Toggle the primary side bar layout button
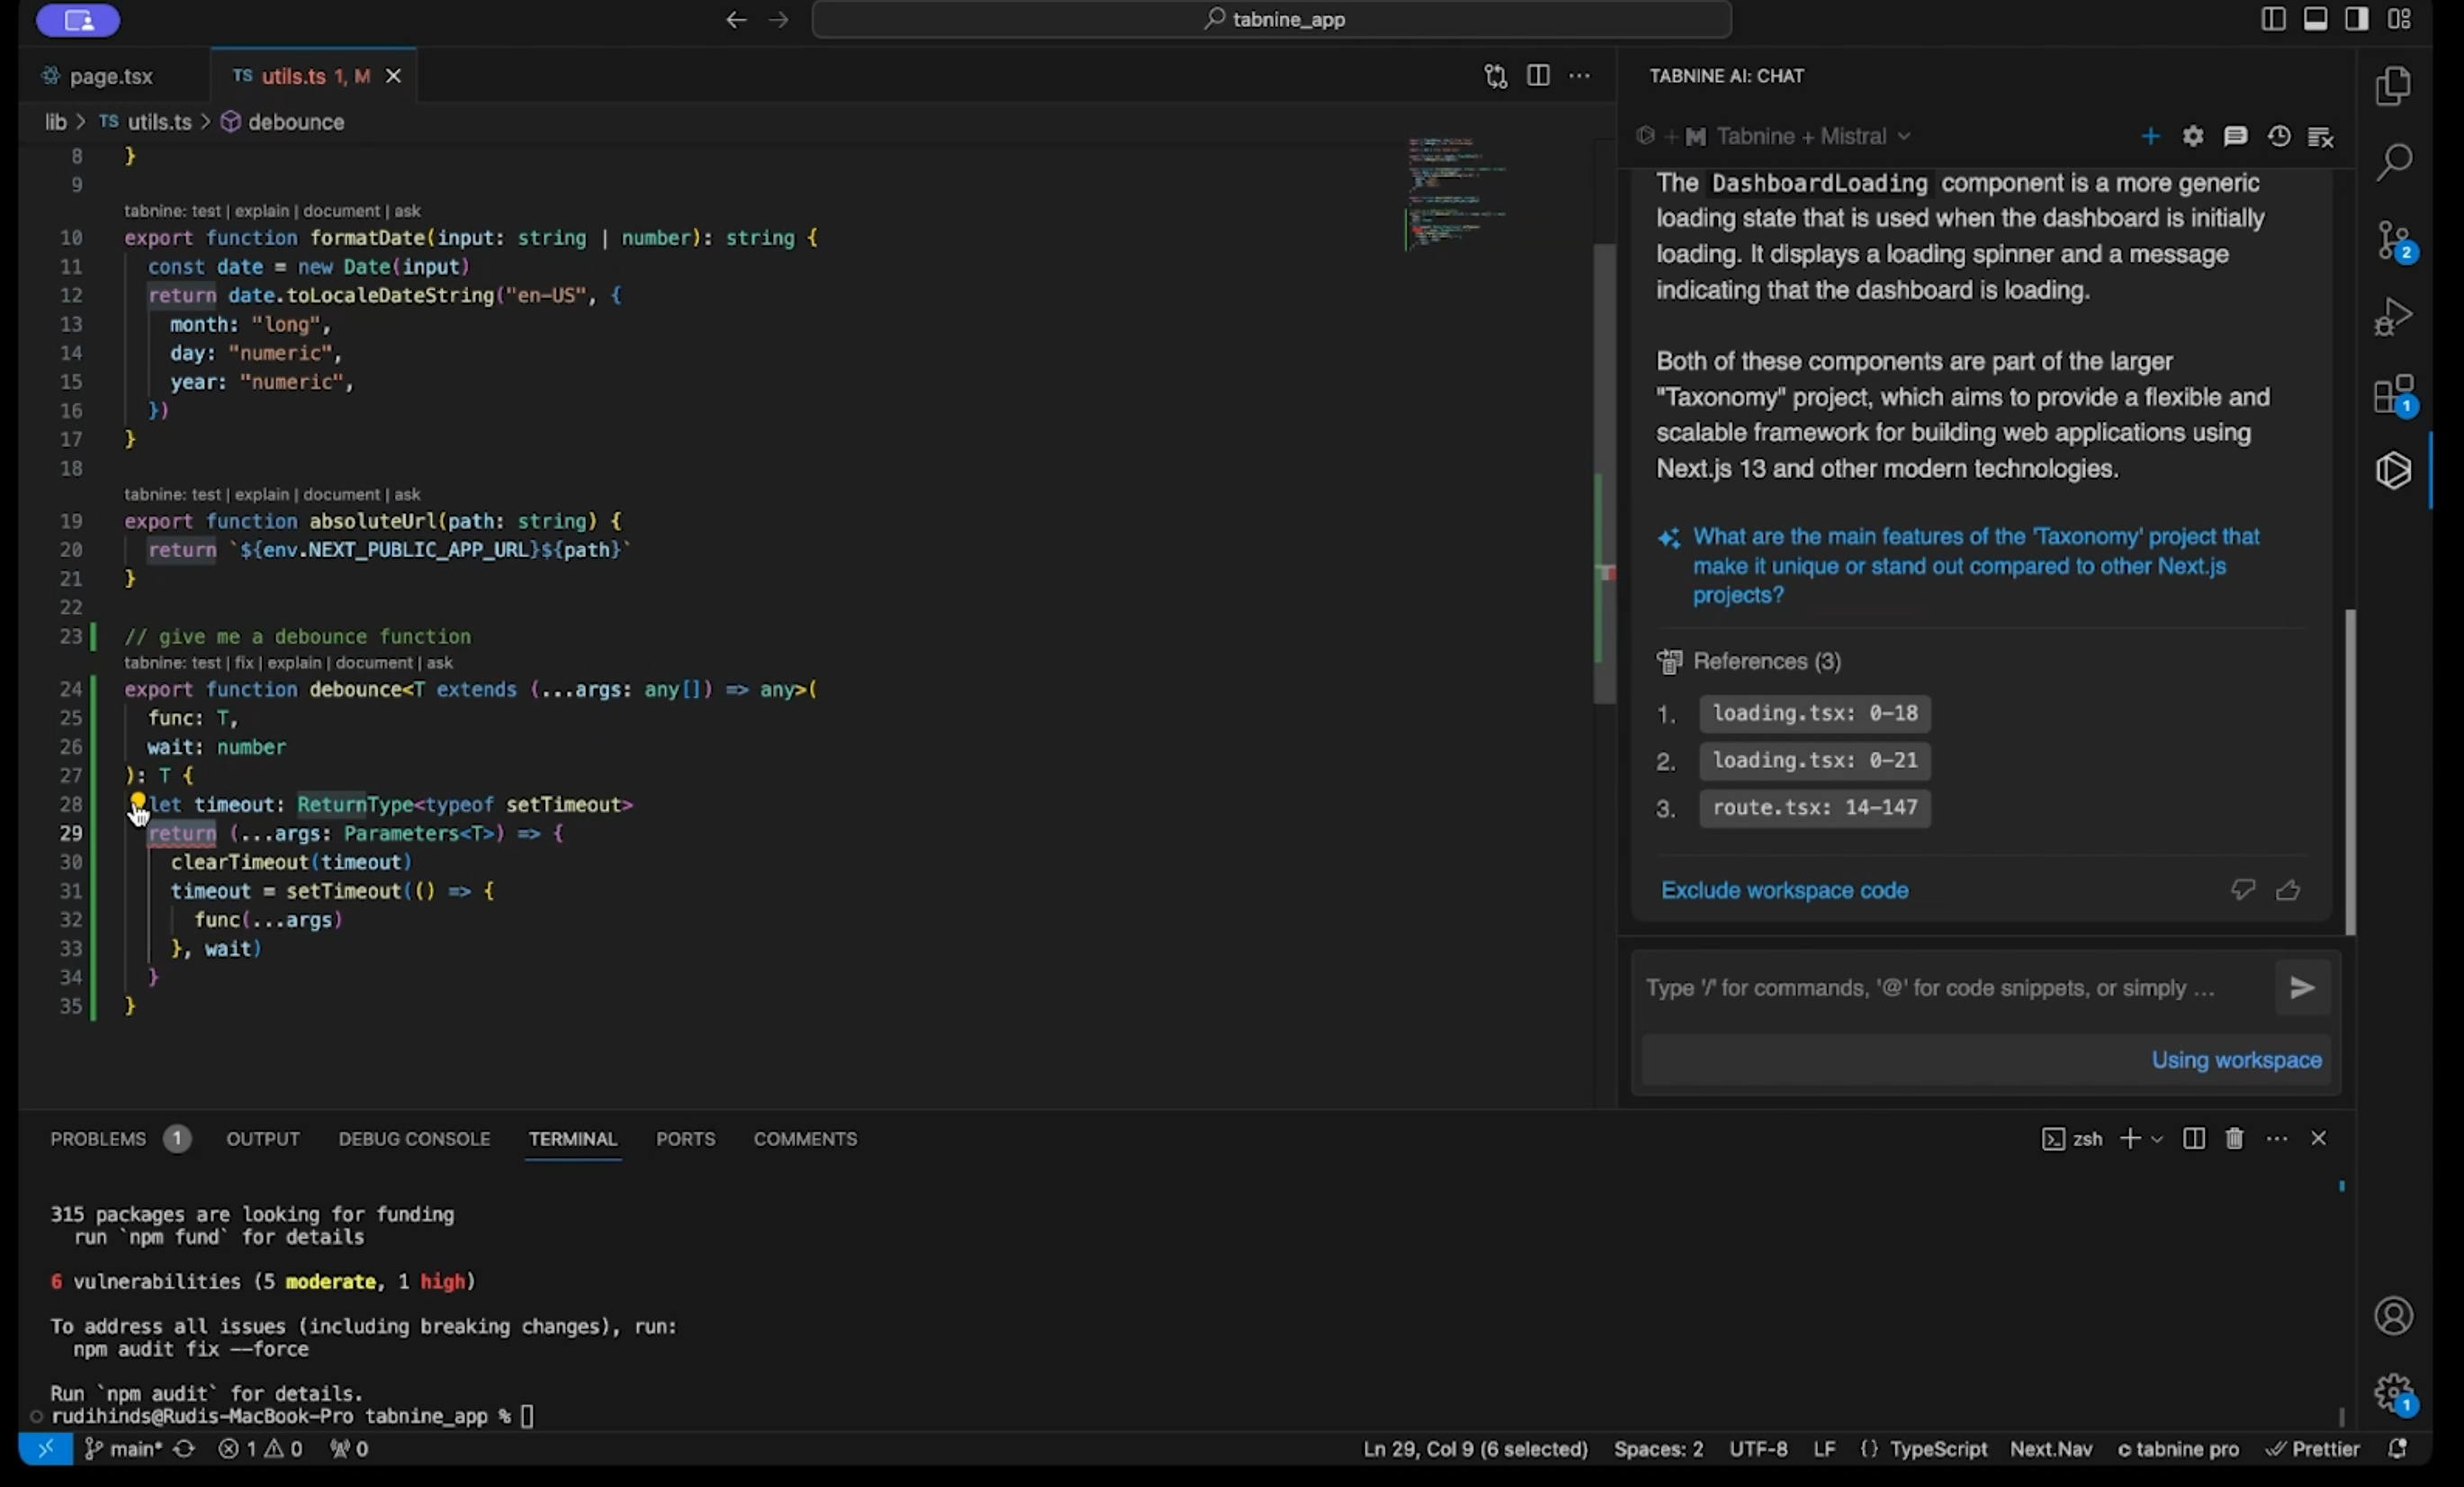Screen dimensions: 2464x1487 pyautogui.click(x=2273, y=19)
